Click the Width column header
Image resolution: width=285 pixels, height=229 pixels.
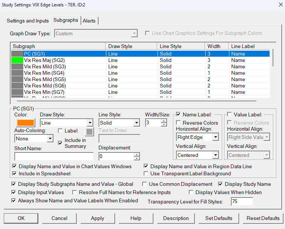(x=217, y=46)
